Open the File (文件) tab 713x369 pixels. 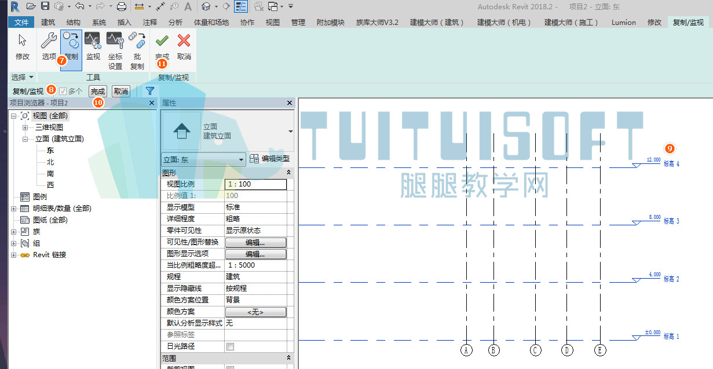pos(22,23)
